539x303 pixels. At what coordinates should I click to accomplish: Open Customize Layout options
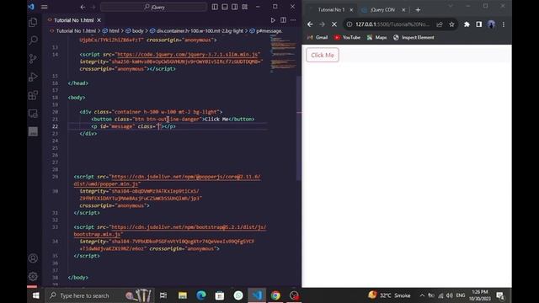[245, 7]
